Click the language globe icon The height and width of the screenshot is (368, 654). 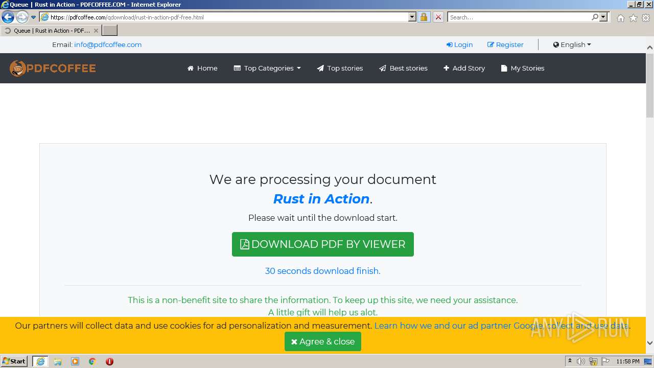[x=556, y=45]
